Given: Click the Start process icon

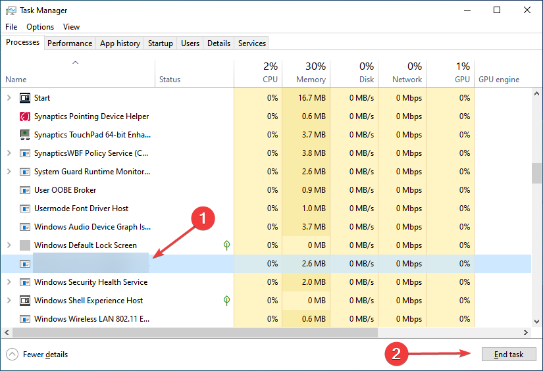Looking at the screenshot, I should tap(25, 98).
